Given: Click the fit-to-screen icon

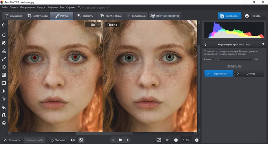Looking at the screenshot, I should [159, 140].
